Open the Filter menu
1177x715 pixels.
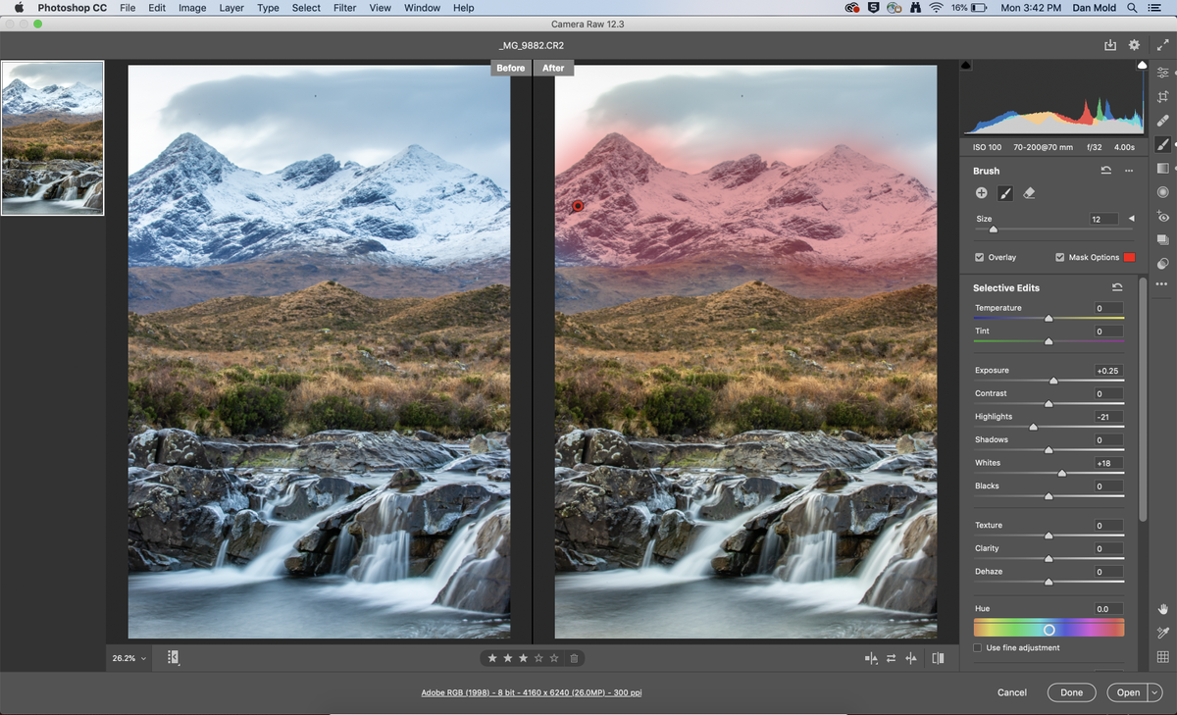click(344, 8)
